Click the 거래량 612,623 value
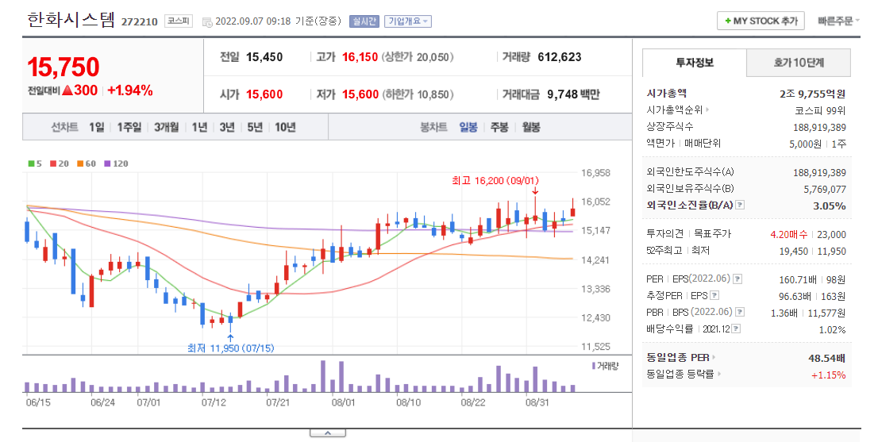 coord(560,57)
